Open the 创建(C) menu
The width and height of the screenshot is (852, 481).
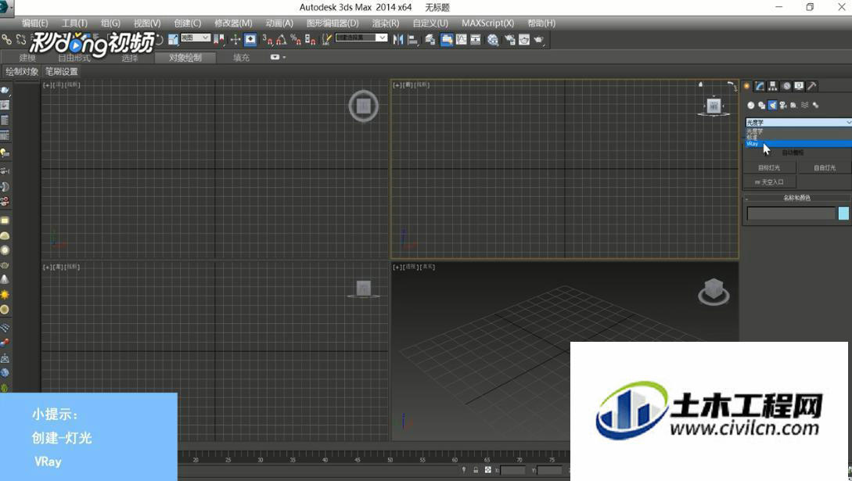[188, 23]
